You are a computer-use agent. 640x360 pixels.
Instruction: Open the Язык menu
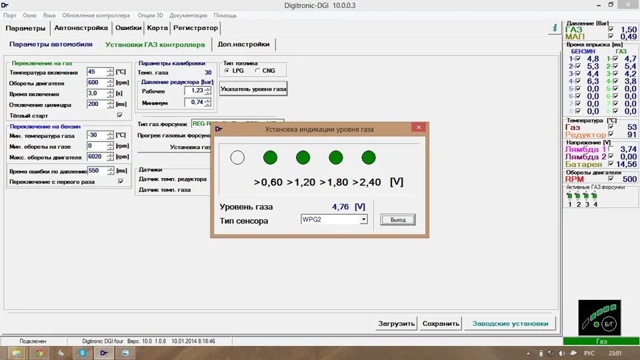coord(49,15)
